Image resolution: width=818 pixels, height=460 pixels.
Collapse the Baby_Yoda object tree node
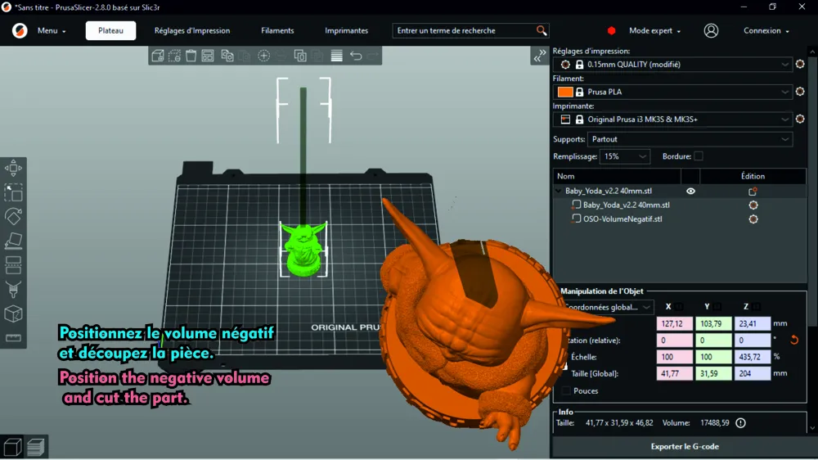558,191
